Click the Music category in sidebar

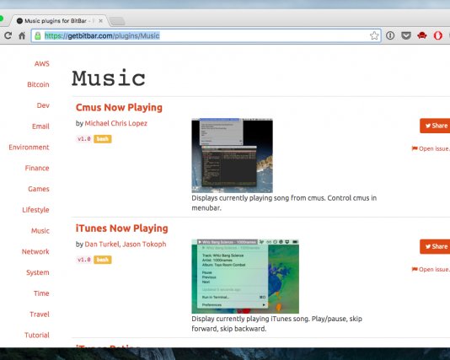click(40, 230)
